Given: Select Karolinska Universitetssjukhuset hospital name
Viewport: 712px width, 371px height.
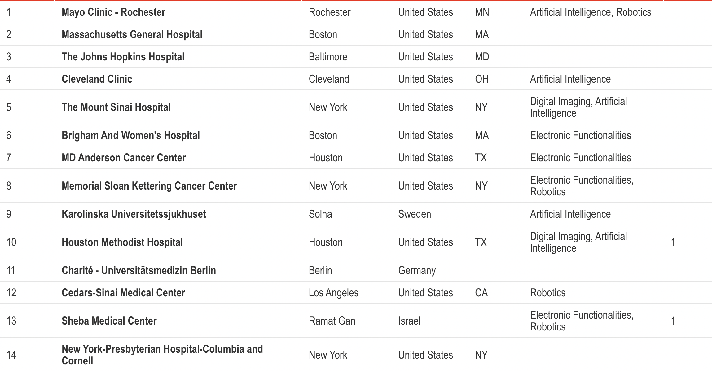Looking at the screenshot, I should pyautogui.click(x=134, y=214).
